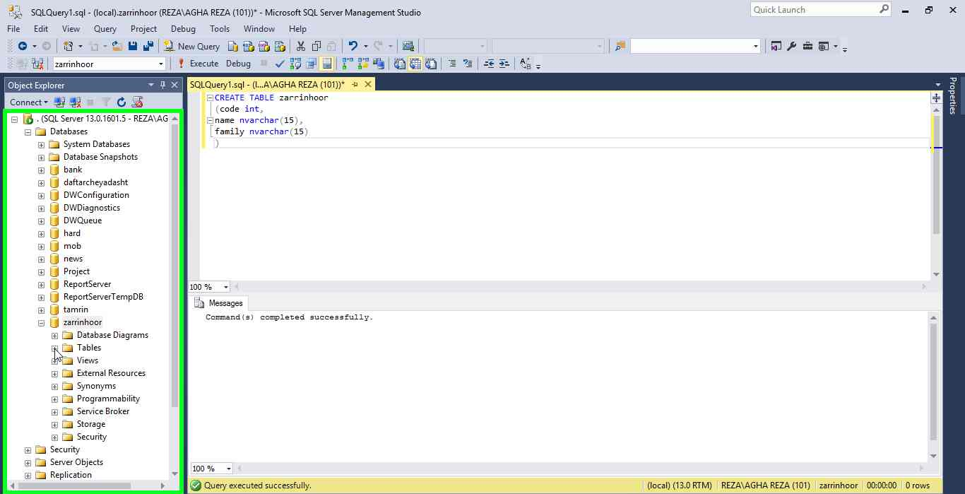The width and height of the screenshot is (965, 494).
Task: Click the Undo arrow icon
Action: point(353,47)
